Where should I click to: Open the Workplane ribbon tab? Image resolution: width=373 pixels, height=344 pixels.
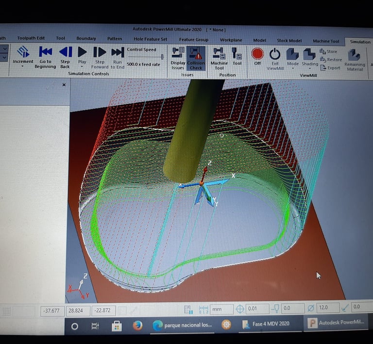tap(231, 40)
